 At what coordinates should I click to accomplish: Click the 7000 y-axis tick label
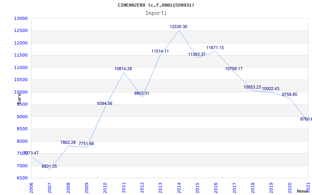[x=22, y=166]
